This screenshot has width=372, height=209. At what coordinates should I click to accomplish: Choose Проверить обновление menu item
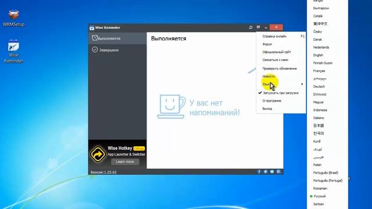coord(281,69)
